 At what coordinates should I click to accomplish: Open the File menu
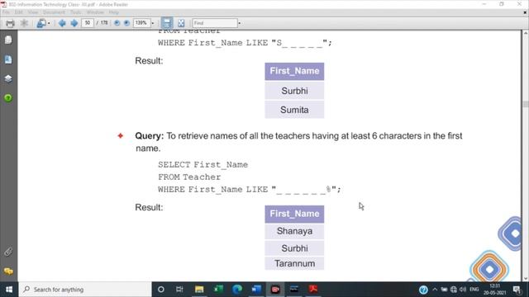tap(6, 12)
